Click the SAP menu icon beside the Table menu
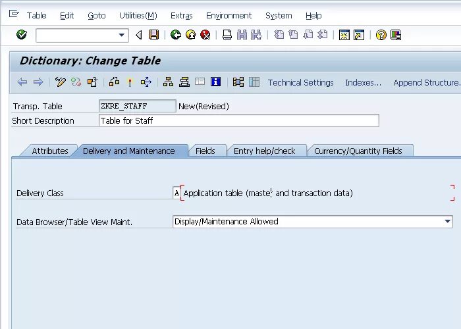Screen dimensions: 461x329 [14, 14]
